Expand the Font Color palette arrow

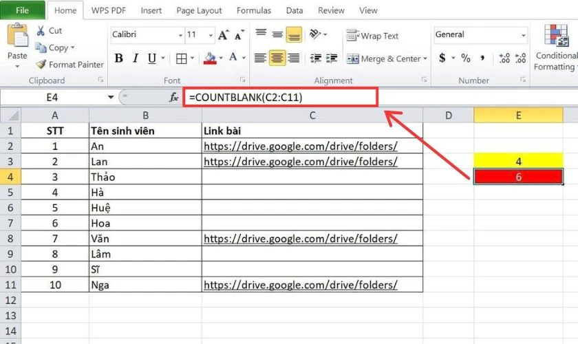tap(244, 58)
